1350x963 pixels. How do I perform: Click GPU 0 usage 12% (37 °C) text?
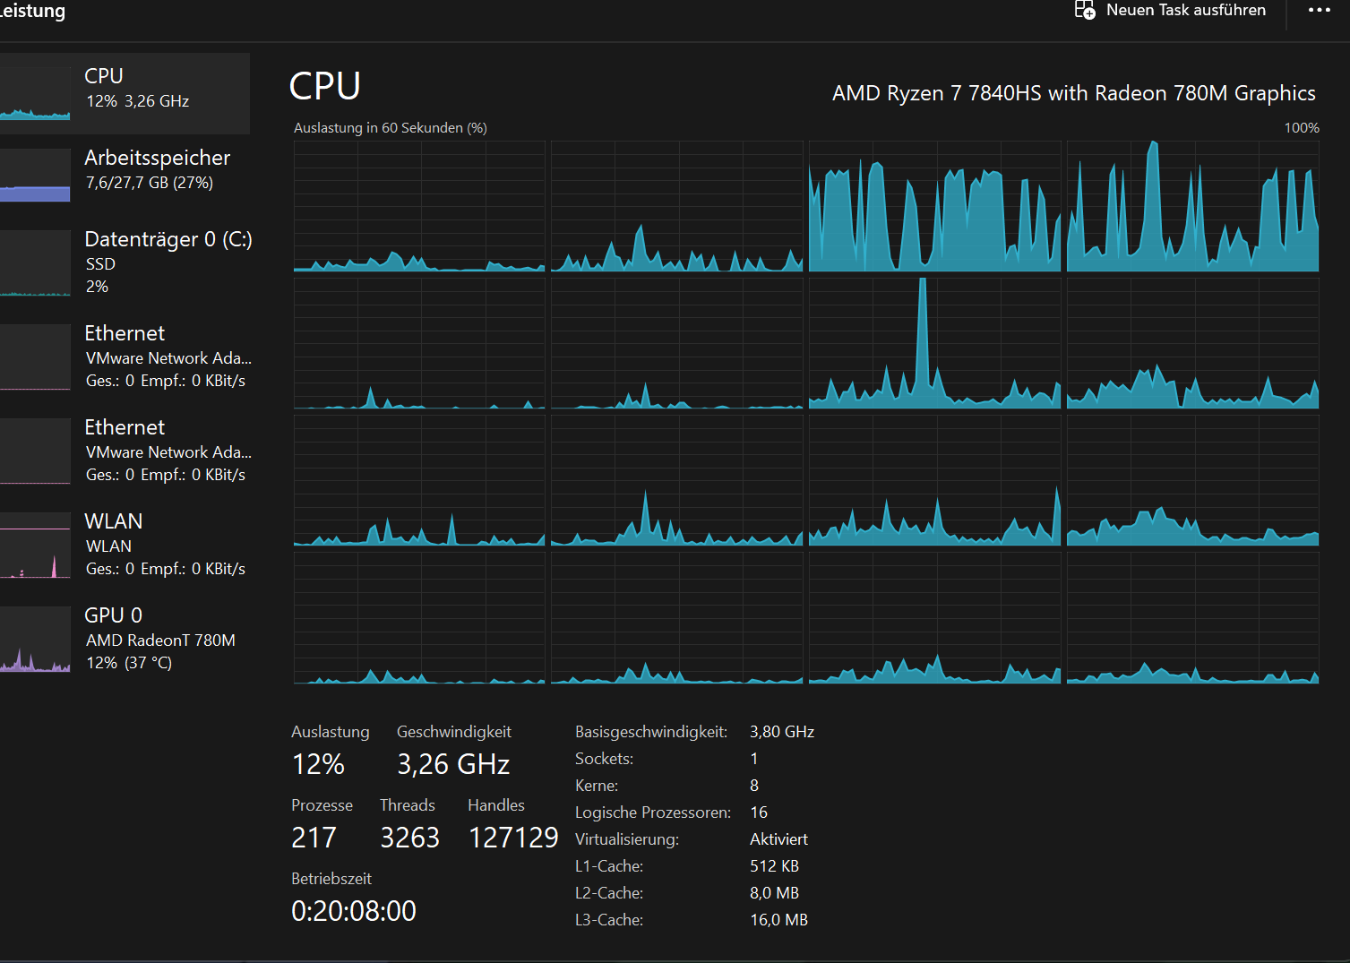[x=129, y=663]
